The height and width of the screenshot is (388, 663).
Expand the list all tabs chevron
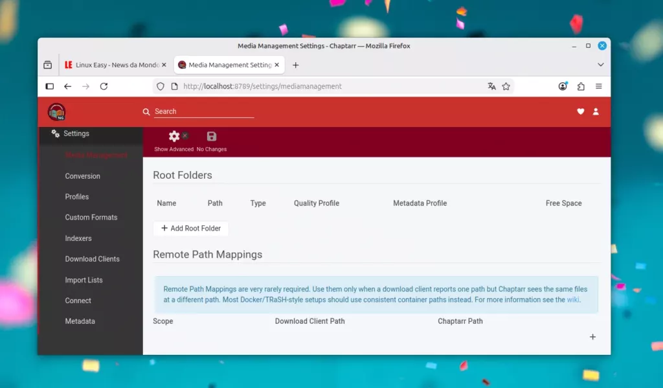(x=600, y=65)
